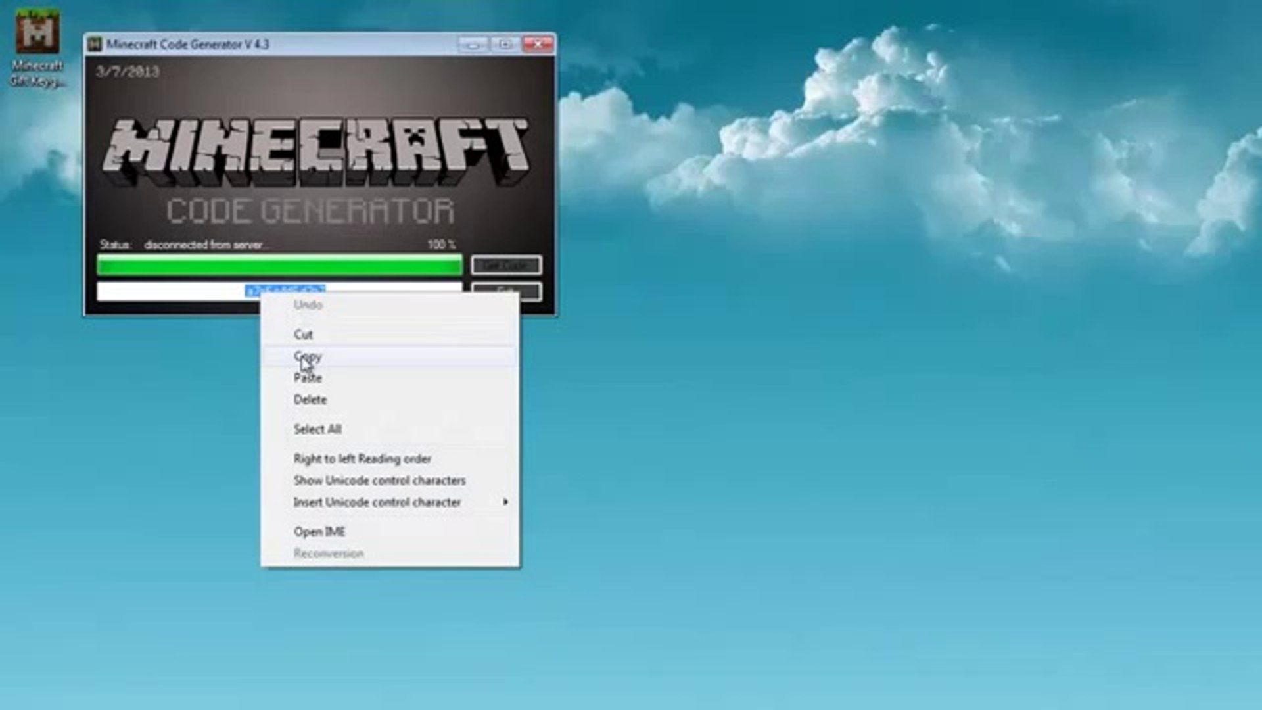Screen dimensions: 1262x710
Task: Choose Copy from the context menu
Action: click(308, 356)
